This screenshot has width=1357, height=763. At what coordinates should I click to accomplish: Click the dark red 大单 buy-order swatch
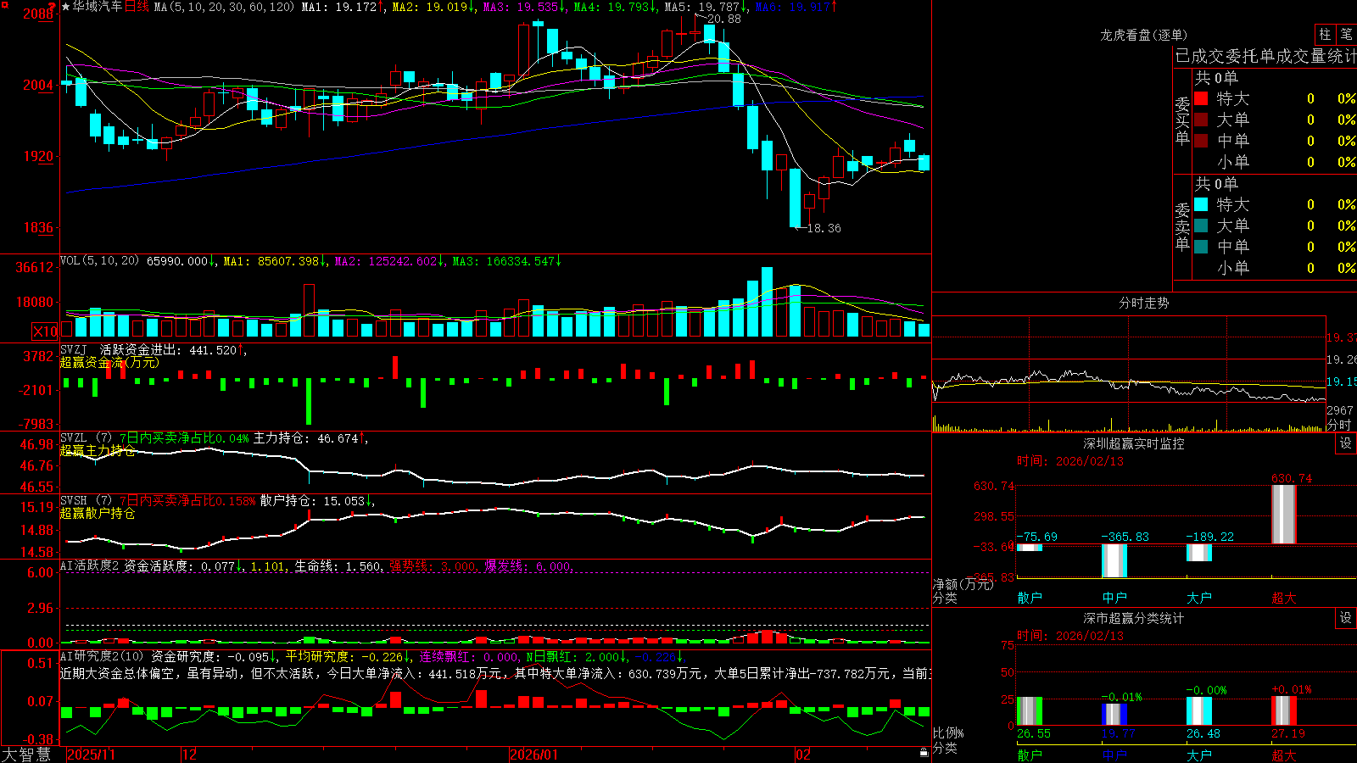(x=1201, y=120)
